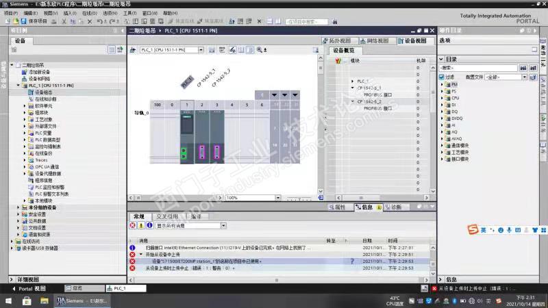Click the Siemens TIA Portal taskbar button
This screenshot has height=308, width=548.
pos(82,300)
